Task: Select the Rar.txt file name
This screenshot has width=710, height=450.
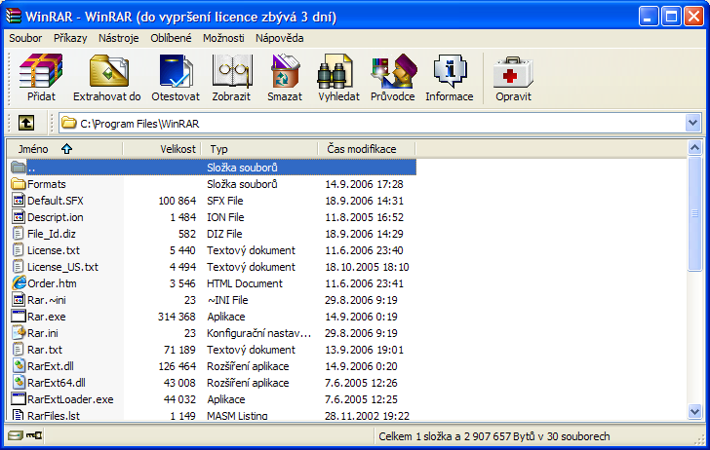Action: coord(45,350)
